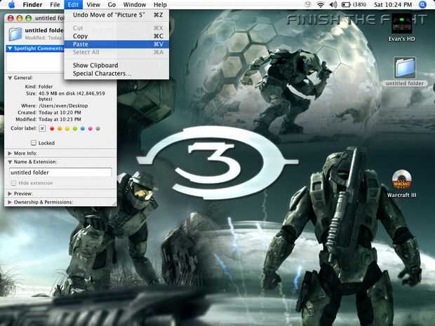Close the open Edit menu

(x=73, y=4)
